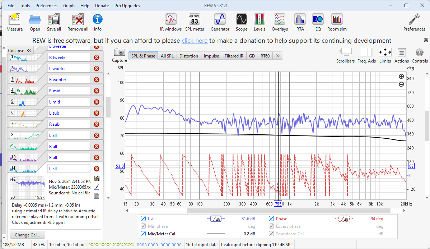Switch to the All SPL tab
Image resolution: width=430 pixels, height=249 pixels.
click(x=167, y=56)
